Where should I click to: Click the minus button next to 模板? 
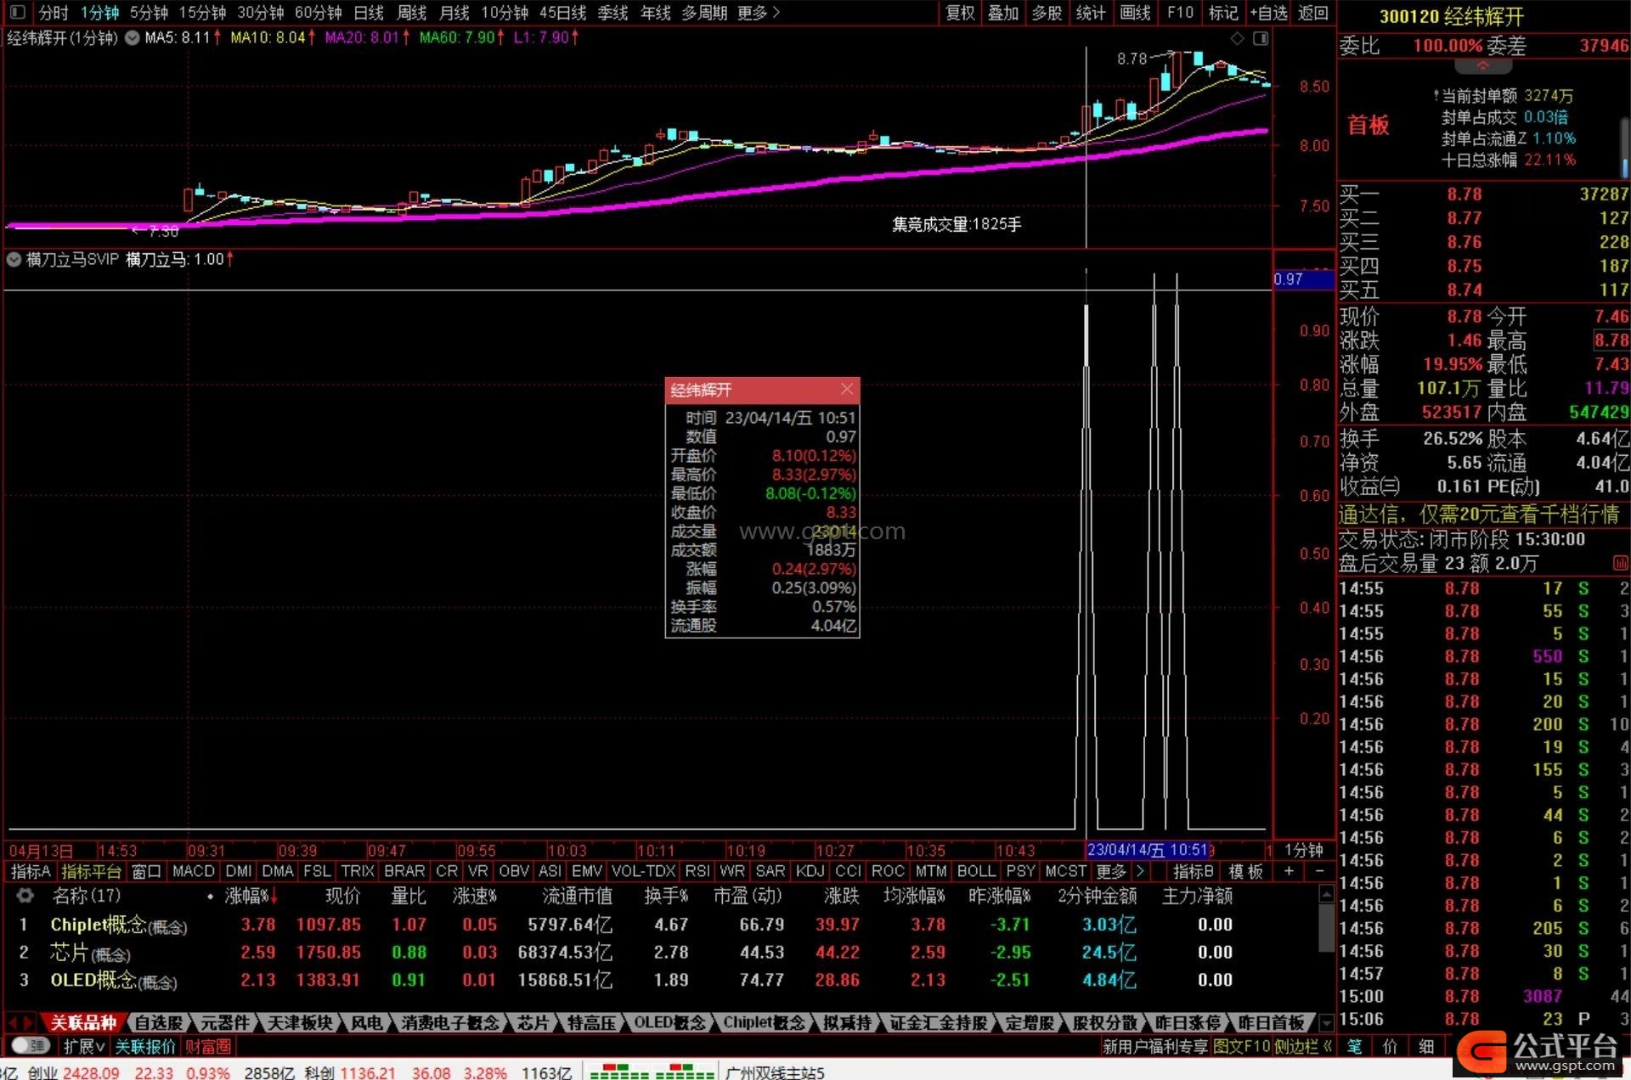pos(1319,871)
